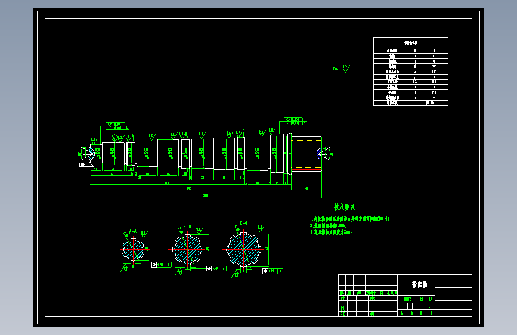Viewport: 517px width, 335px height.
Task: Select the 技术要求 heading text
Action: coord(344,207)
